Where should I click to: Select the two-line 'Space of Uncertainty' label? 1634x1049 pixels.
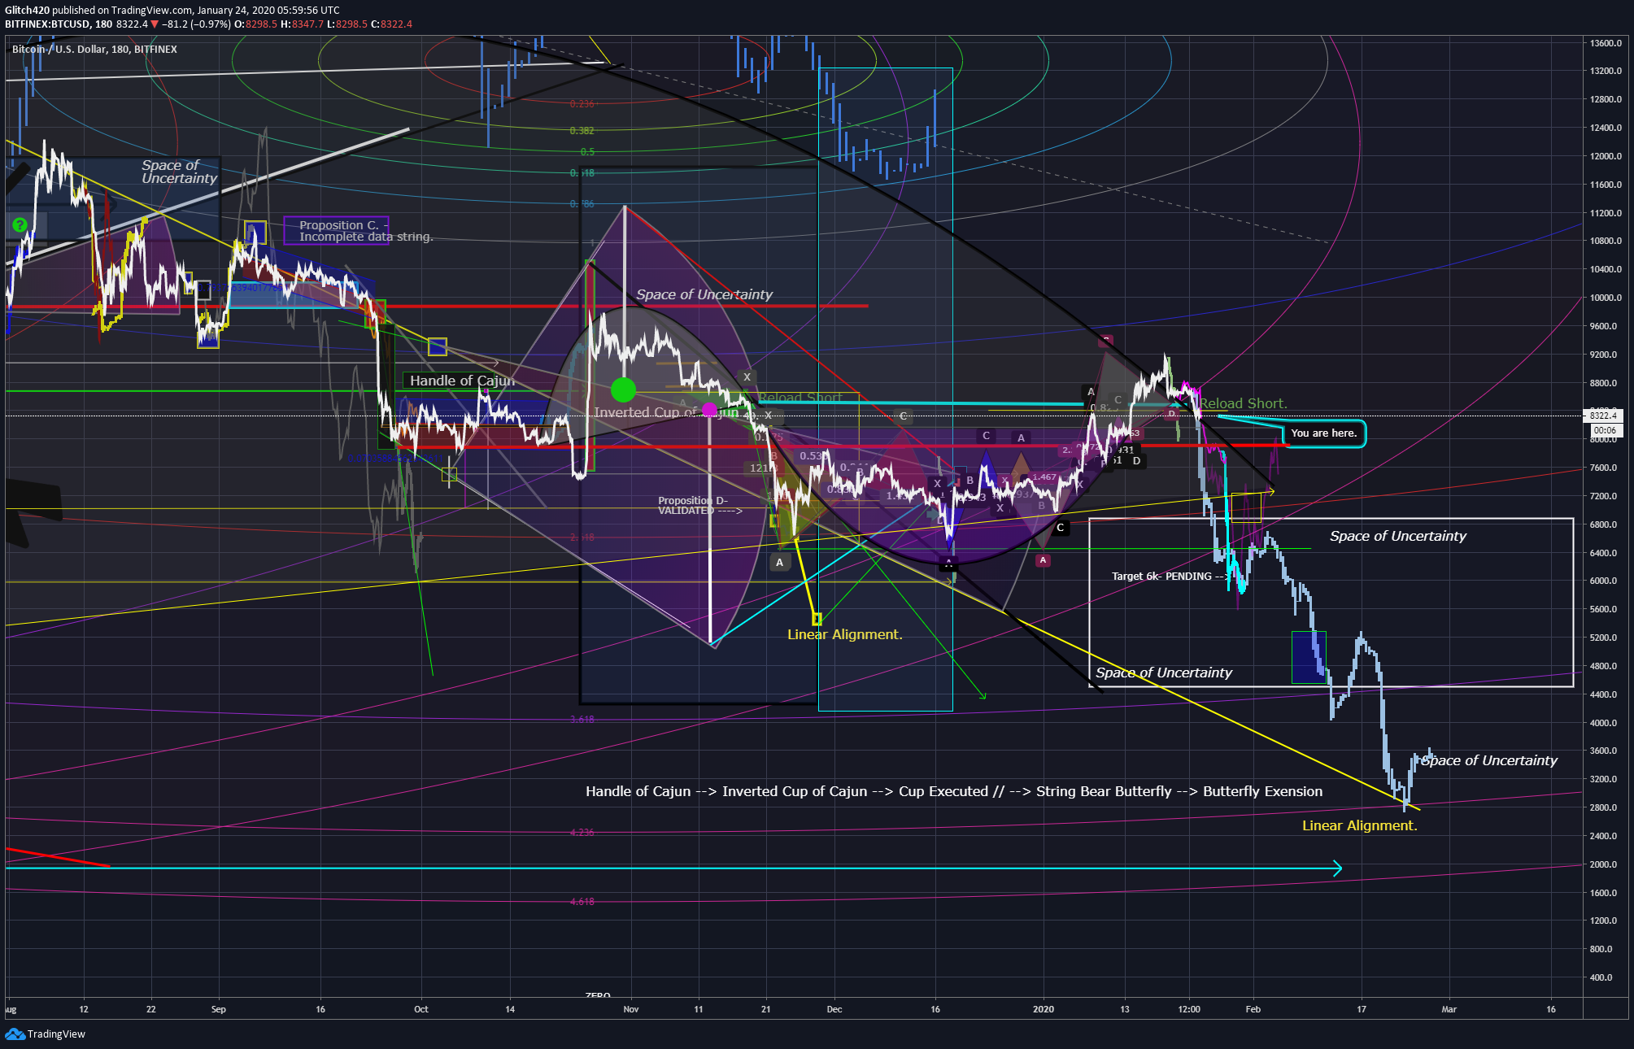point(180,172)
